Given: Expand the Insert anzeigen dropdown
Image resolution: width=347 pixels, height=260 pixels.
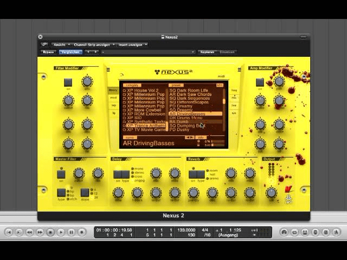Looking at the screenshot, I should [x=132, y=44].
